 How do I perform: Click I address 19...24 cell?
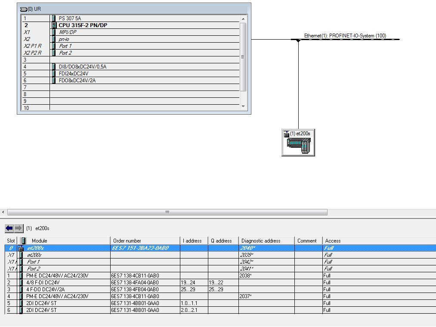[x=194, y=283]
